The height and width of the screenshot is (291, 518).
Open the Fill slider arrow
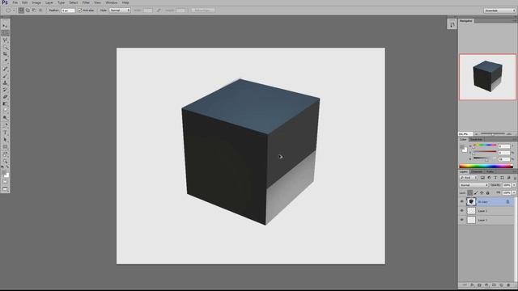(514, 192)
